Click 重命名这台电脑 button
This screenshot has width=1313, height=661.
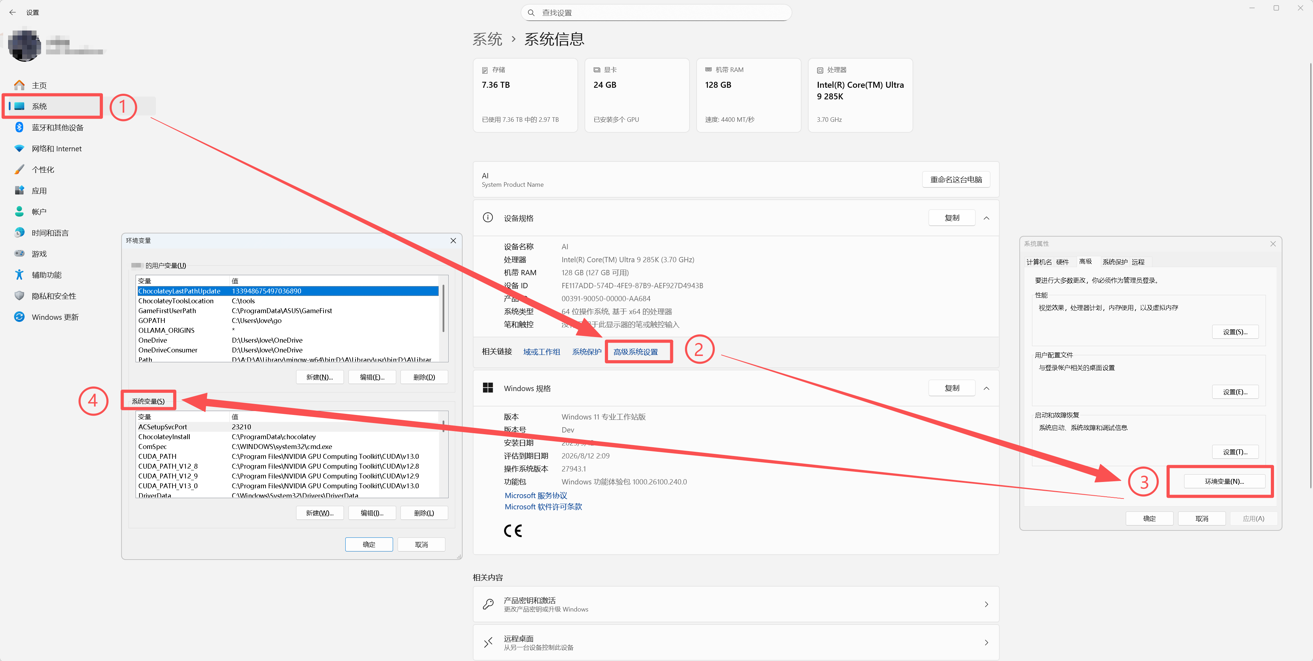pyautogui.click(x=956, y=179)
